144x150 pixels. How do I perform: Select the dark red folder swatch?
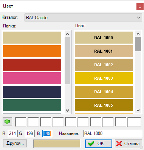[32, 65]
